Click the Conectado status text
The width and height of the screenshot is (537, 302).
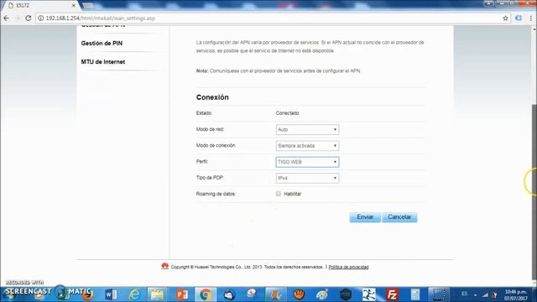click(287, 113)
